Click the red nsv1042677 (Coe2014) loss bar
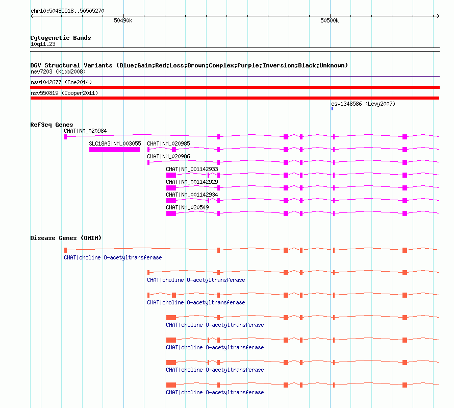The height and width of the screenshot is (408, 454). [x=235, y=87]
